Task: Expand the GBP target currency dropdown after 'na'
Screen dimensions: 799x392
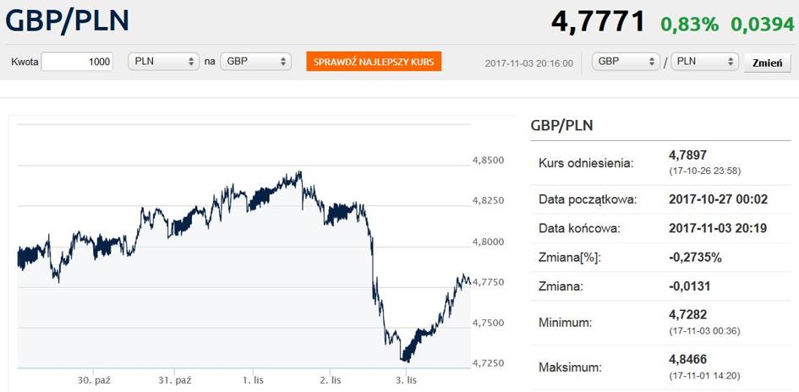Action: (255, 62)
